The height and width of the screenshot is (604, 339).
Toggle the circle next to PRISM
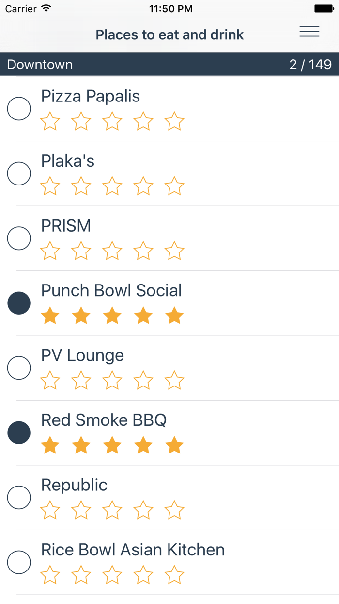pos(18,238)
